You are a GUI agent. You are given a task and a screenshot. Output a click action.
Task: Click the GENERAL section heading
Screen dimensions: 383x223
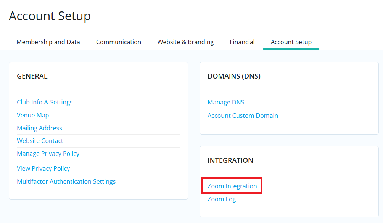click(32, 76)
